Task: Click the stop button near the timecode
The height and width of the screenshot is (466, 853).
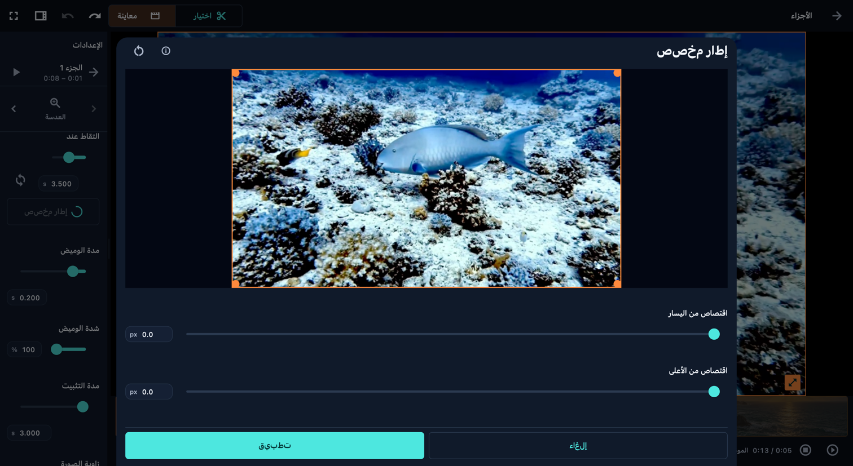Action: coord(806,450)
